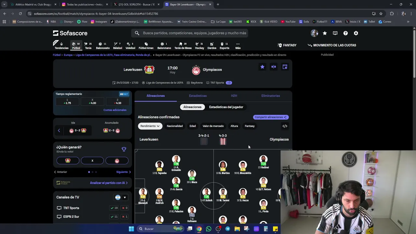Open the Voleibol sport section
The width and height of the screenshot is (416, 234).
pyautogui.click(x=130, y=45)
